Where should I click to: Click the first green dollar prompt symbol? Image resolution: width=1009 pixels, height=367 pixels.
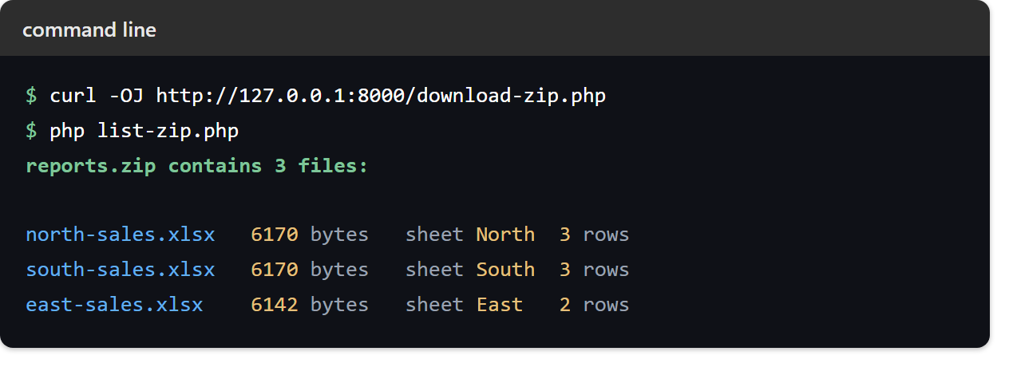pyautogui.click(x=31, y=97)
